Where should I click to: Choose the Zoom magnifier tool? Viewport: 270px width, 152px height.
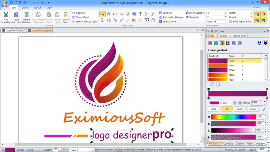153,20
